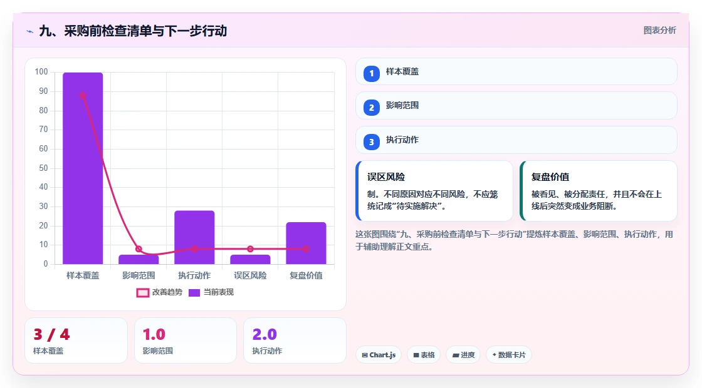Click the 执行动作 purple bar in chart
702x388 pixels.
pyautogui.click(x=194, y=237)
